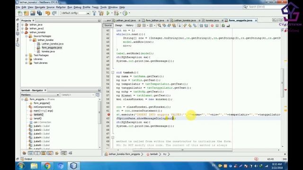Click the editor vertical scrollbar
Screen dimensions: 303x170
pos(283,83)
